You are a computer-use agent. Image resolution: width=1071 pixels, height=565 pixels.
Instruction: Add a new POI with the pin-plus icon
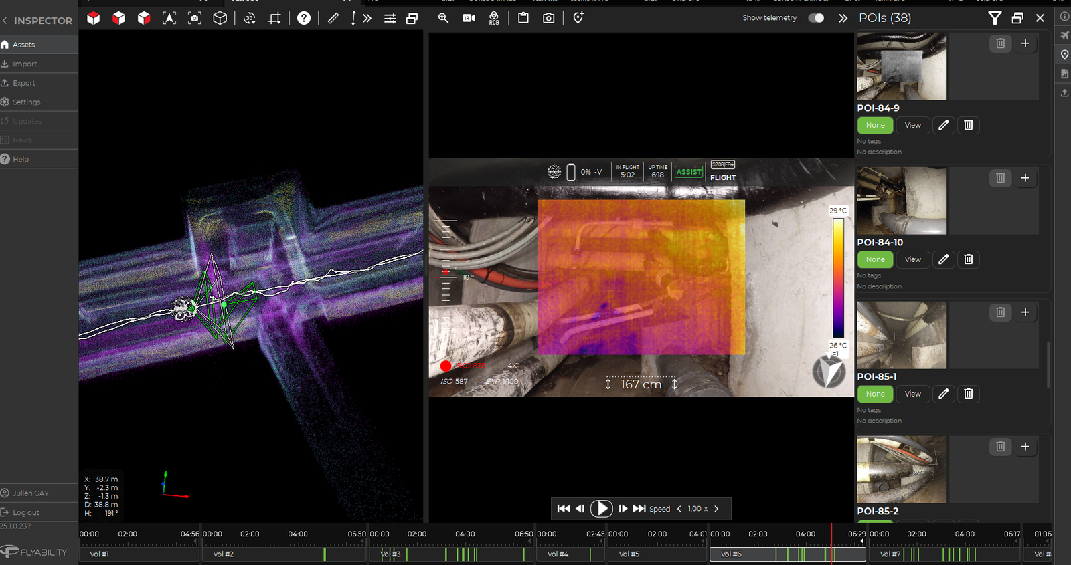pyautogui.click(x=578, y=18)
